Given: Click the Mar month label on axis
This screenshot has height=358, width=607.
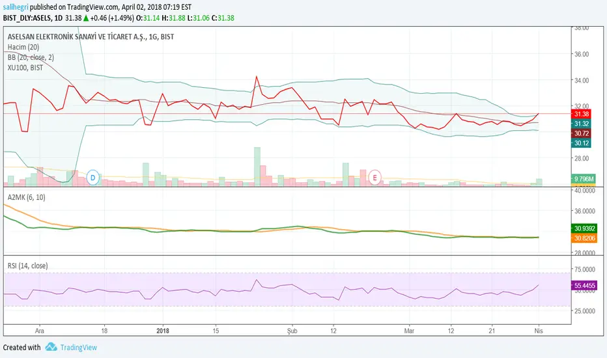Looking at the screenshot, I should coord(409,331).
